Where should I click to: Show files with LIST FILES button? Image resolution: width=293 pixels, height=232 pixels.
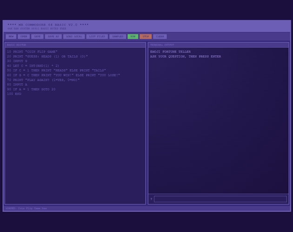point(97,36)
